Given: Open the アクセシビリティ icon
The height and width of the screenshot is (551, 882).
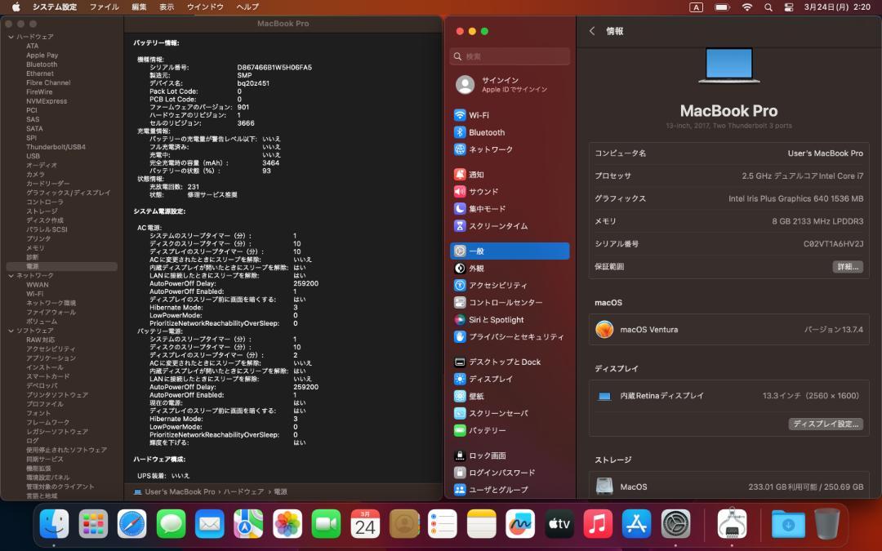Looking at the screenshot, I should [x=460, y=285].
